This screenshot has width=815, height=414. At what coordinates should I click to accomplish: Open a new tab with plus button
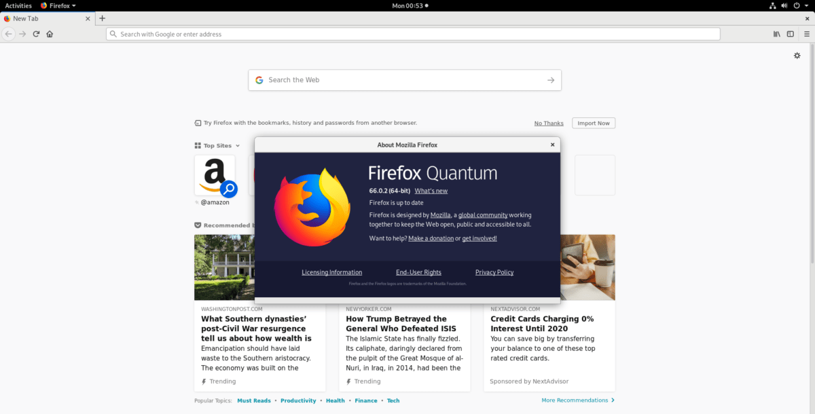pyautogui.click(x=103, y=18)
